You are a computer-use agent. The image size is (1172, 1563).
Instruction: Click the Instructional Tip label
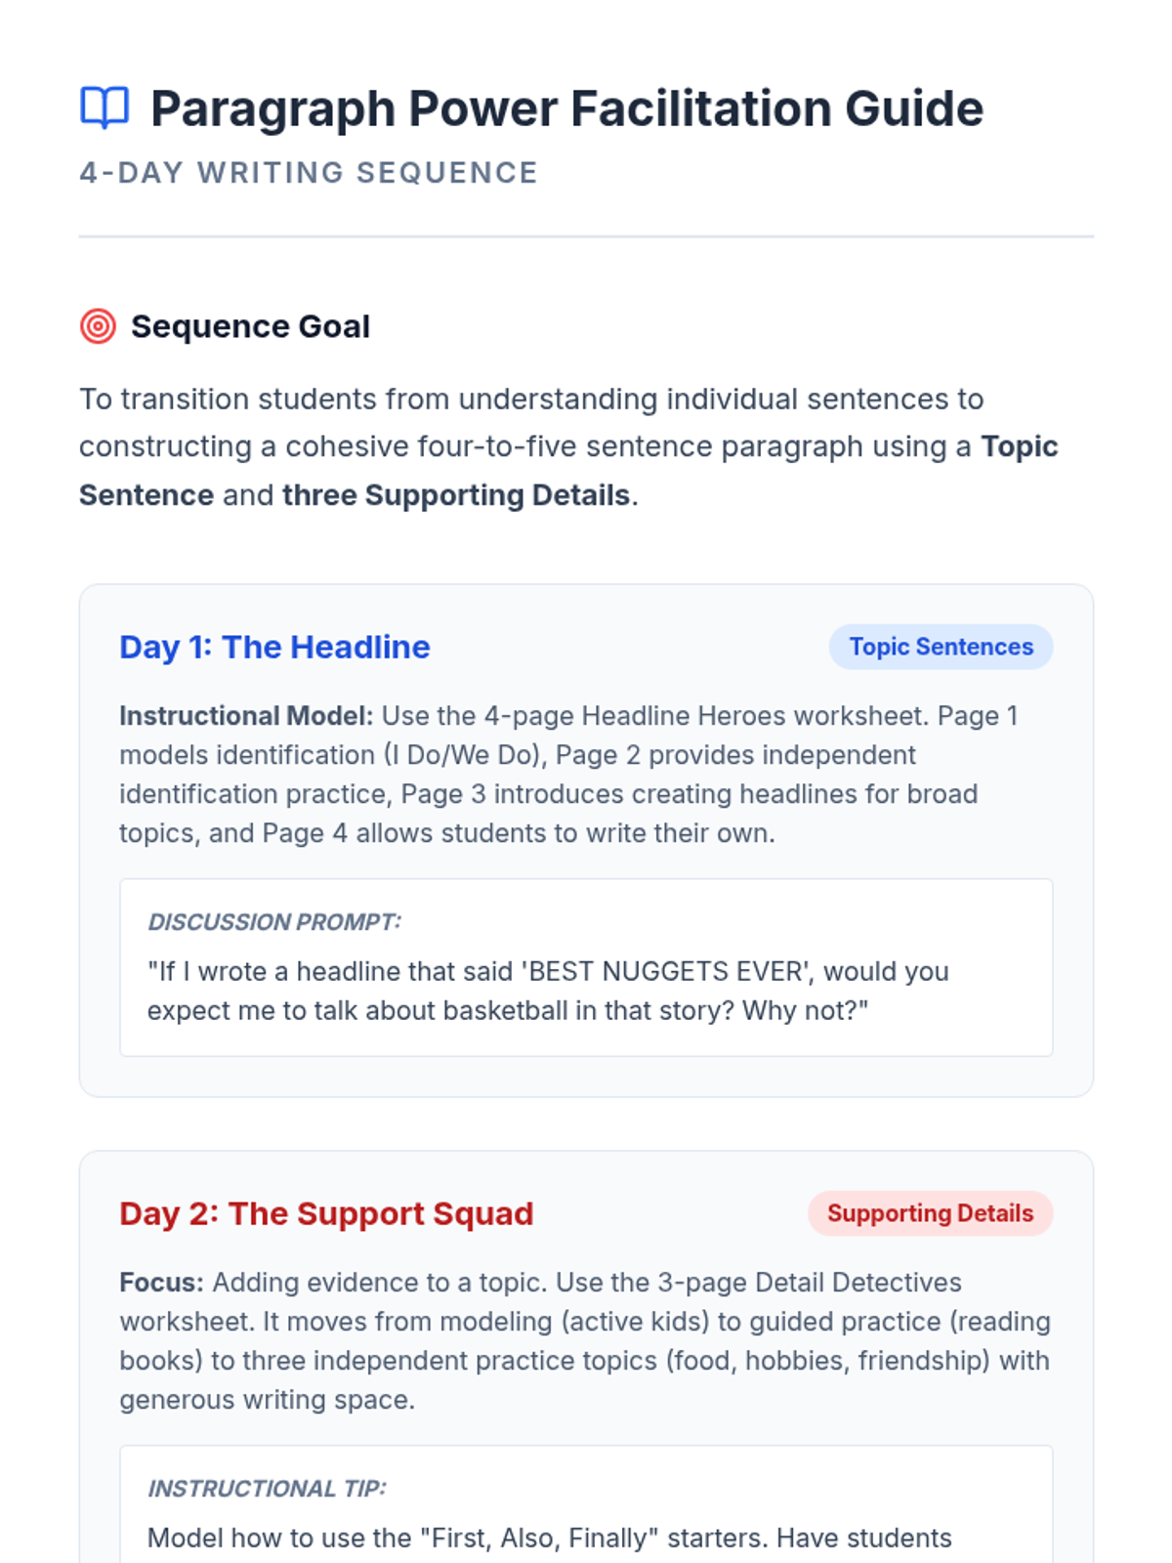[x=267, y=1489]
